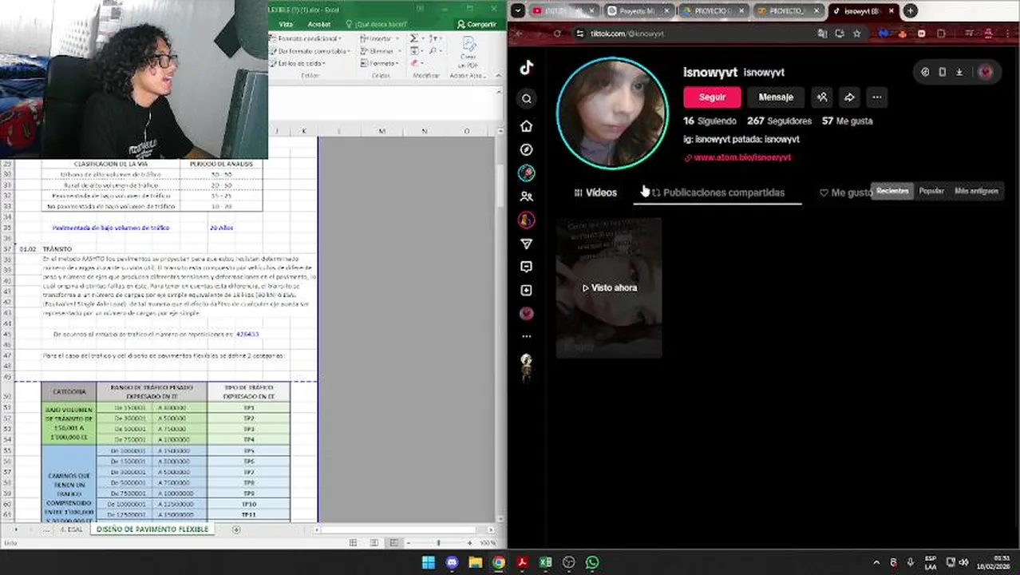The image size is (1020, 575).
Task: Open Discord from the taskbar
Action: pos(452,562)
